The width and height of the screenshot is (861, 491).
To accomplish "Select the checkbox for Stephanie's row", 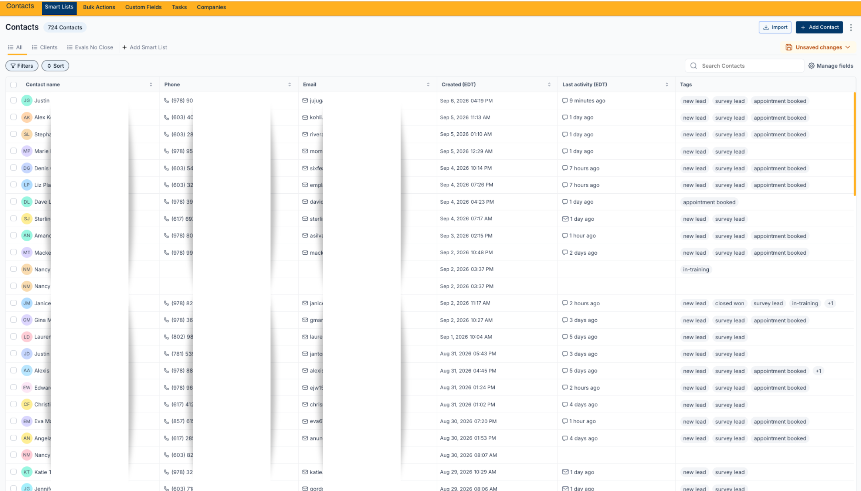I will tap(14, 134).
